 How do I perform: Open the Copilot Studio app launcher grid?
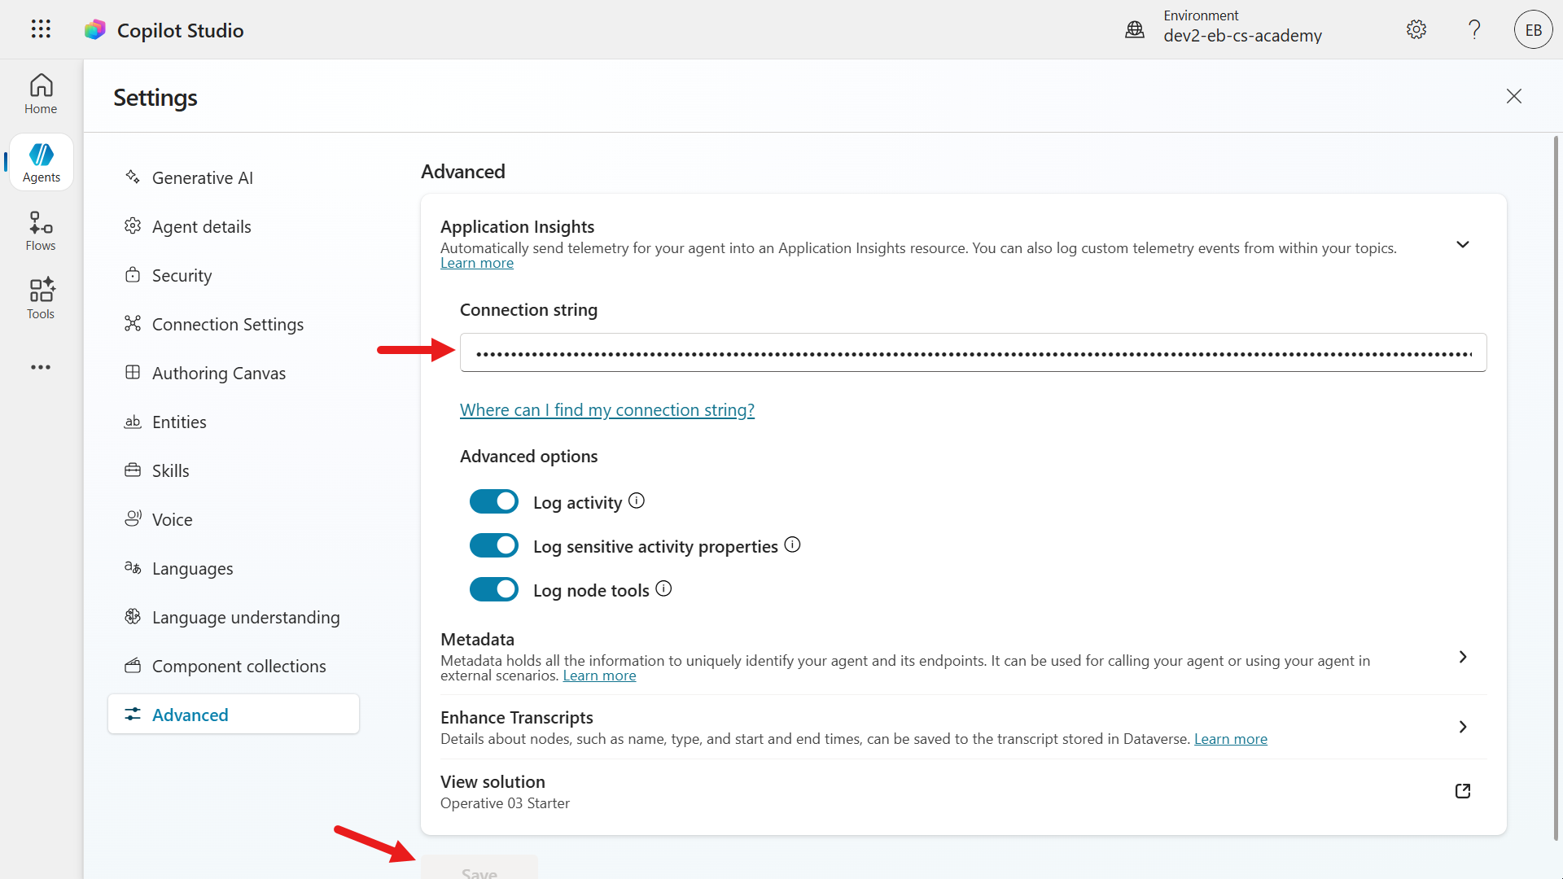pyautogui.click(x=40, y=29)
